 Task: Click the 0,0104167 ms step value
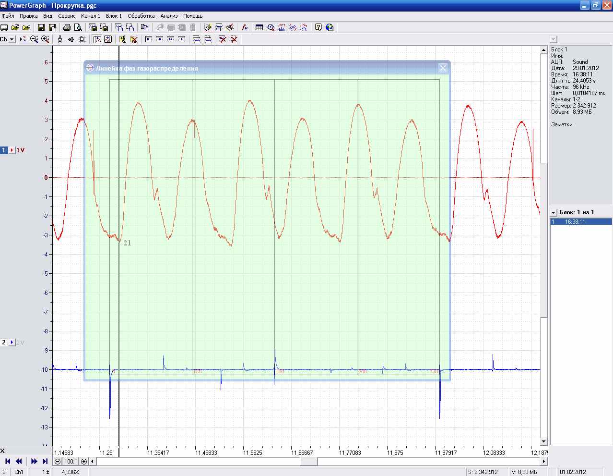(589, 93)
